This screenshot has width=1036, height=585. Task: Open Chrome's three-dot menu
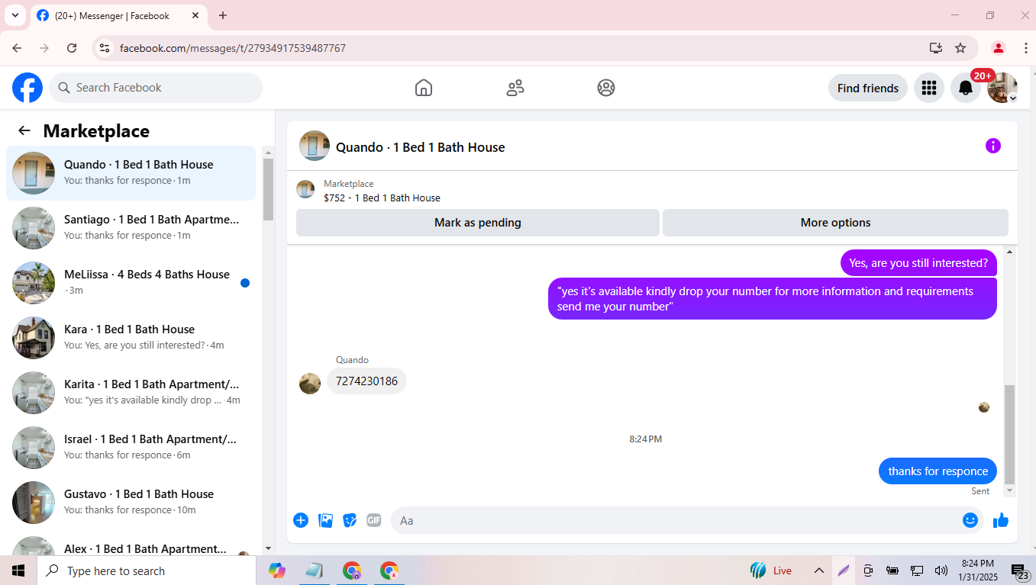[x=1025, y=48]
